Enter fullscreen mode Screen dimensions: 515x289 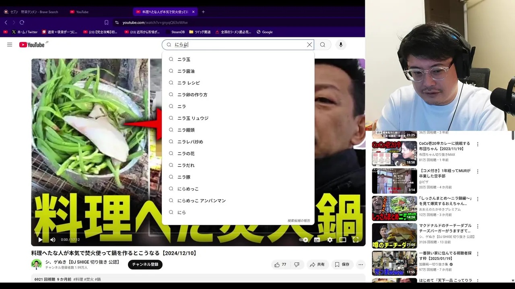[356, 240]
